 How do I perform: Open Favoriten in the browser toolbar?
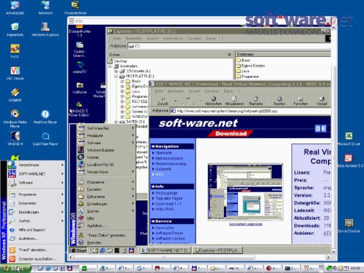coord(300,101)
